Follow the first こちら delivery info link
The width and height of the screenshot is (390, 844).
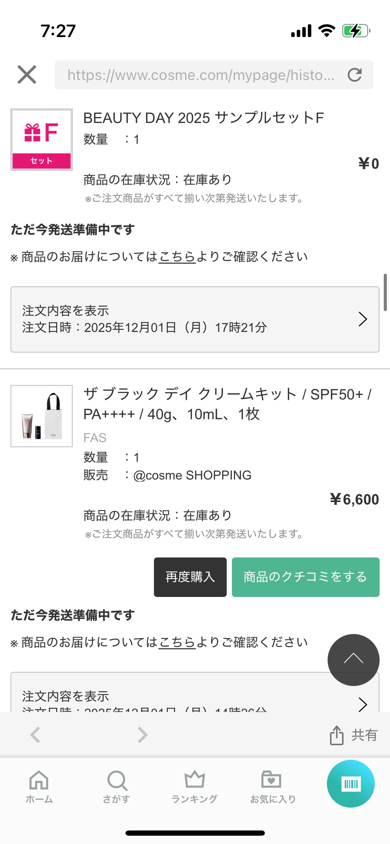177,257
